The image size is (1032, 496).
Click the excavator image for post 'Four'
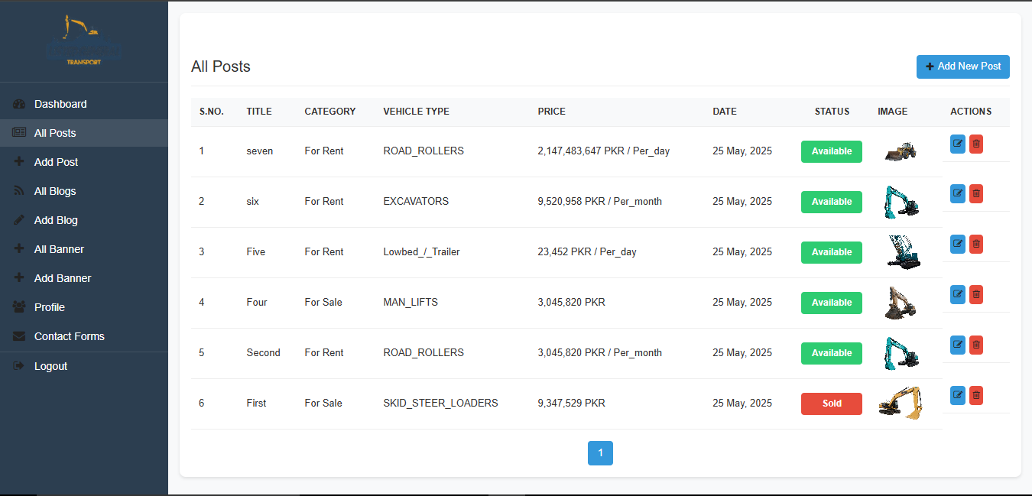pyautogui.click(x=900, y=303)
